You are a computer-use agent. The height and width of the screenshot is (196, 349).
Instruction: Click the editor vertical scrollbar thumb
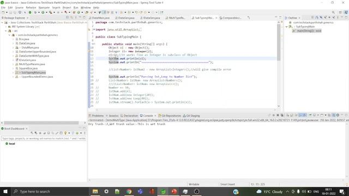tap(279, 42)
